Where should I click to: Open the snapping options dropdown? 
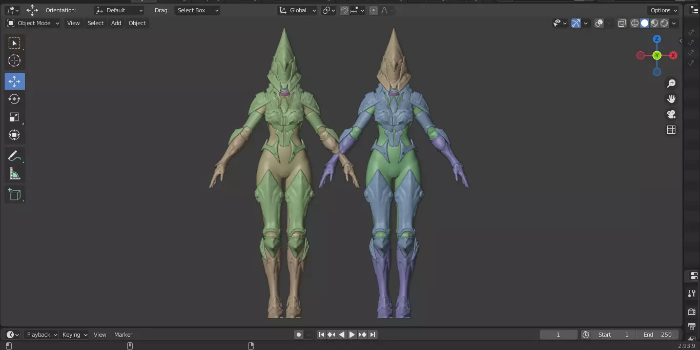358,10
